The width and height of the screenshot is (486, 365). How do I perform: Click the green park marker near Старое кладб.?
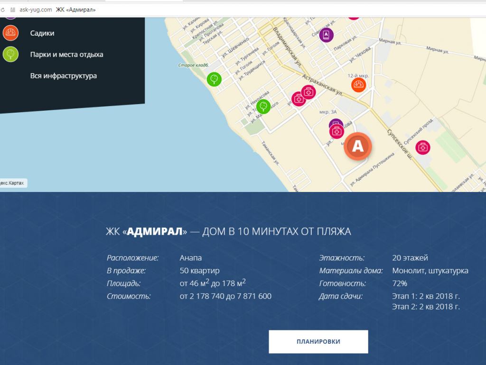click(x=214, y=79)
